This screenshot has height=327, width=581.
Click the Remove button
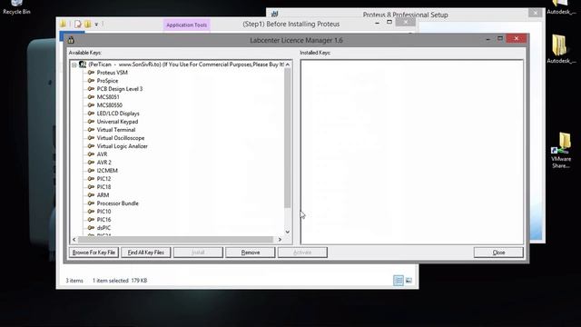(x=251, y=253)
